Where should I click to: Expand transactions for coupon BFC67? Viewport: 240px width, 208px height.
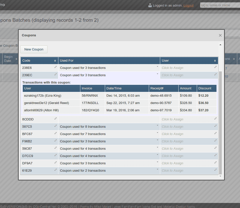[157, 133]
